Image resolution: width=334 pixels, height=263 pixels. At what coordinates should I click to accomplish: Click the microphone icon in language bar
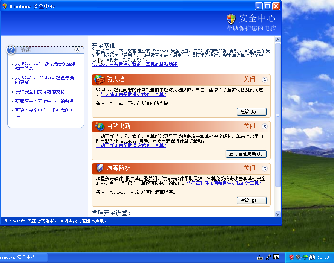pos(268,257)
